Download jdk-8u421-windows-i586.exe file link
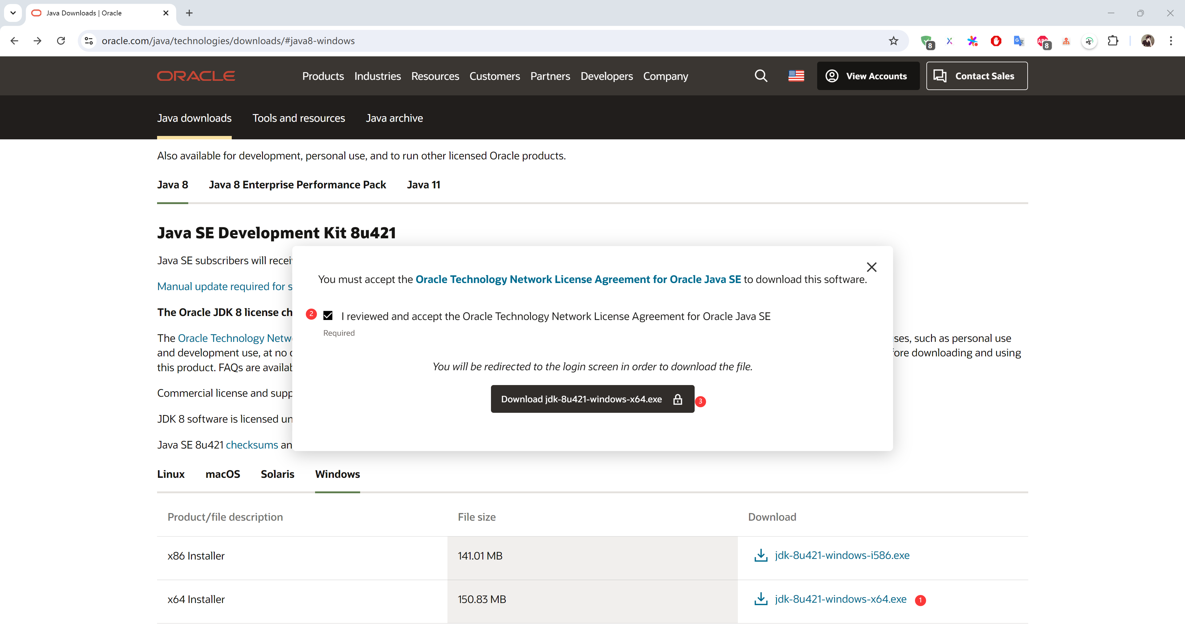Screen dimensions: 1185x640 (x=841, y=555)
